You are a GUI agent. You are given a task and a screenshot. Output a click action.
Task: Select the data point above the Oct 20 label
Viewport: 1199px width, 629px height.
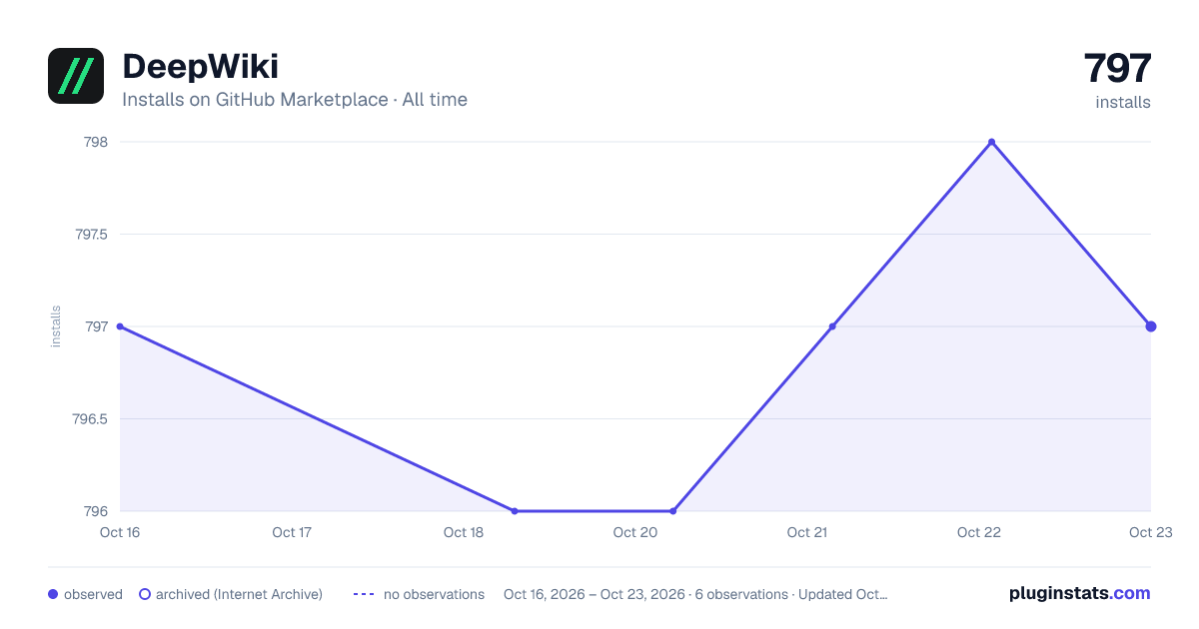[673, 511]
